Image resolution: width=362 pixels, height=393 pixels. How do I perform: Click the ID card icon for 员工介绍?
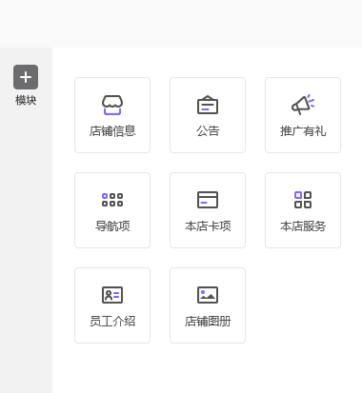112,295
